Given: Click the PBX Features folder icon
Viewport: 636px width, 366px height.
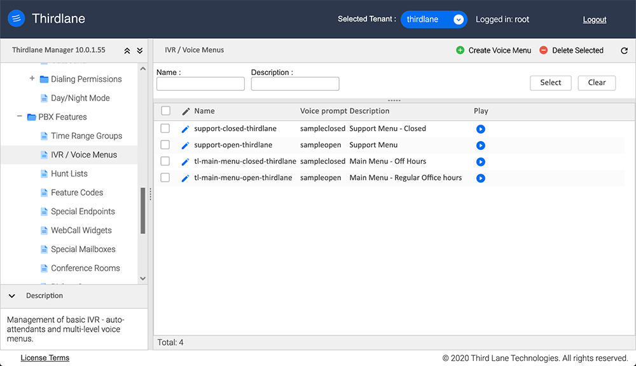Looking at the screenshot, I should [32, 117].
